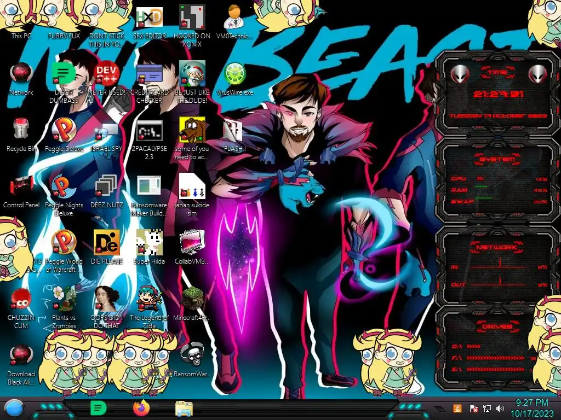Launch Peggle Deluxe
561x420 pixels.
point(64,129)
